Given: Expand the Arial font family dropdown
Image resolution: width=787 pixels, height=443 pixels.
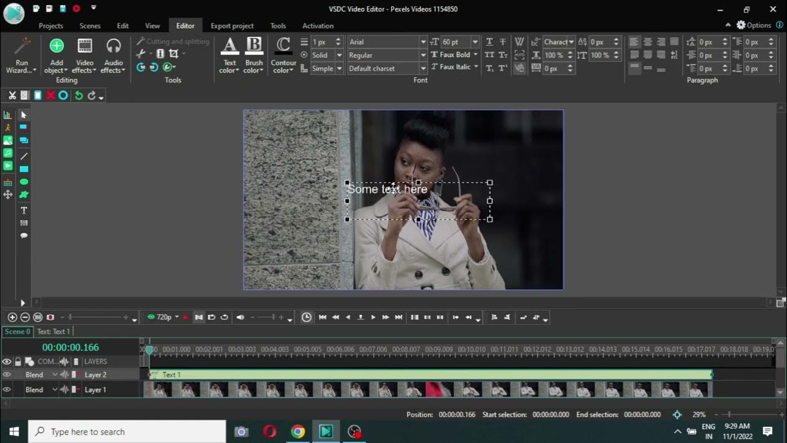Looking at the screenshot, I should (423, 42).
